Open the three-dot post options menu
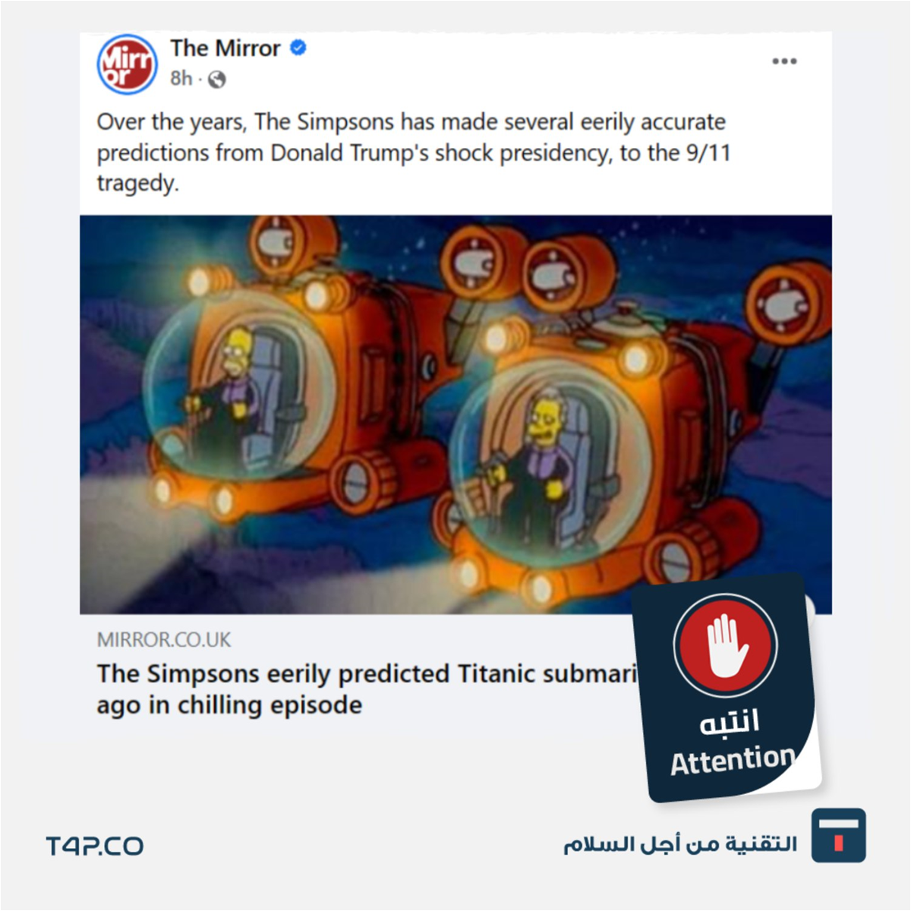The width and height of the screenshot is (911, 911). click(784, 61)
